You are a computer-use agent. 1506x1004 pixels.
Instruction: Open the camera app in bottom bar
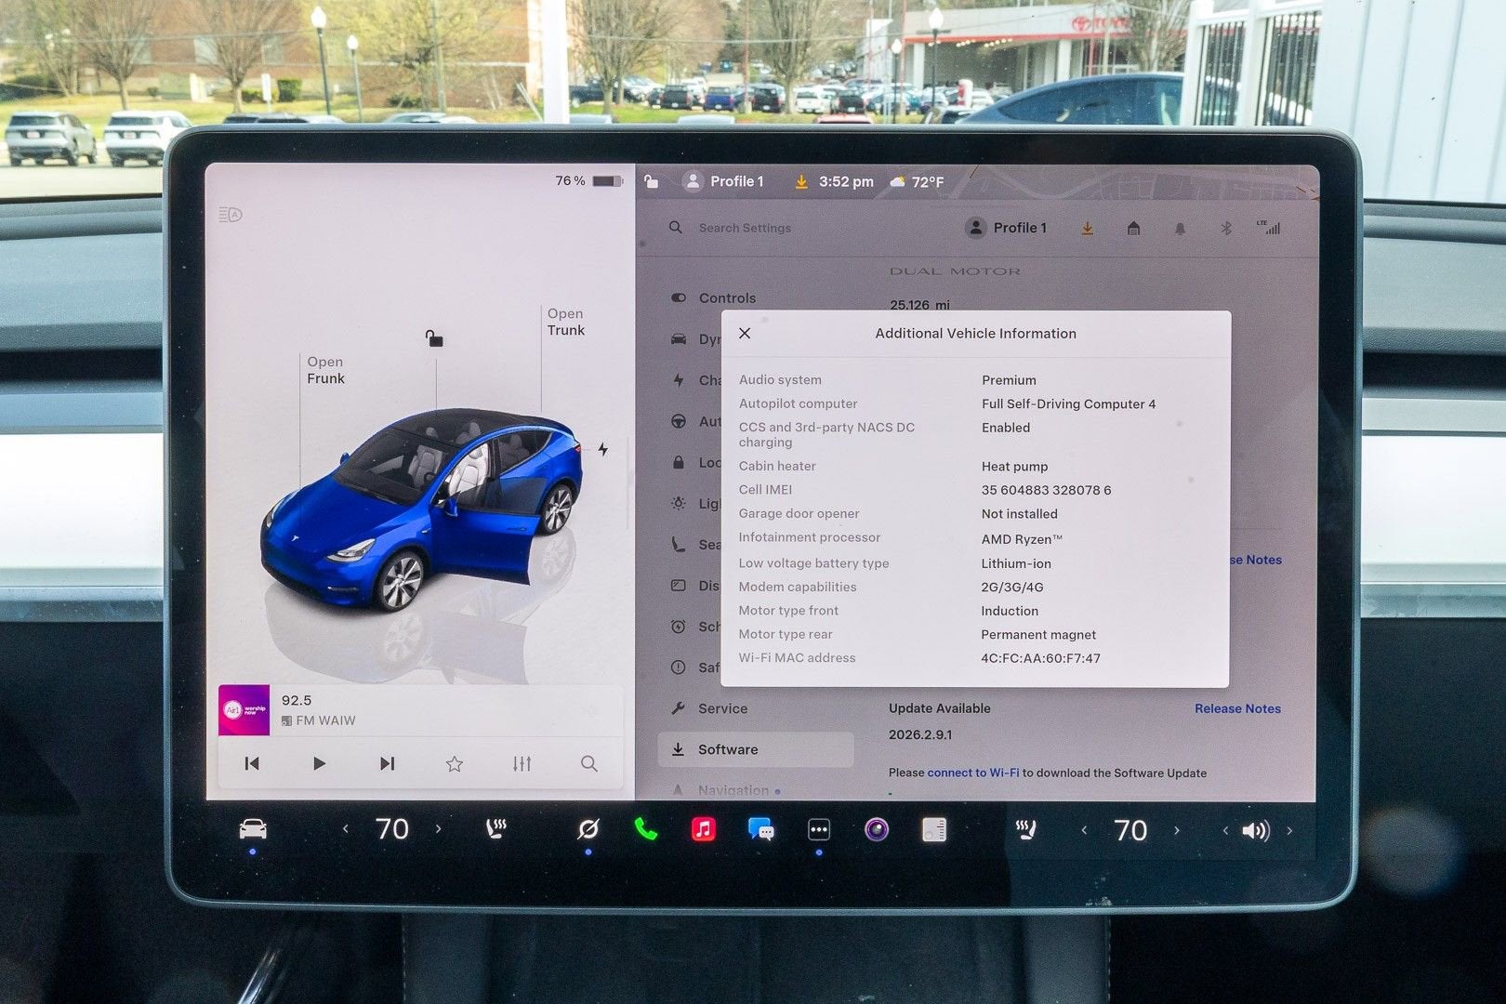click(876, 829)
